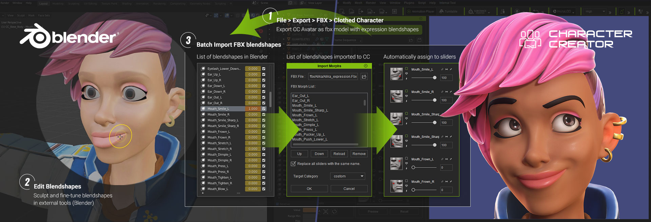Click the lightning icon under Mouth_Smile_L
This screenshot has width=651, height=222.
(407, 79)
